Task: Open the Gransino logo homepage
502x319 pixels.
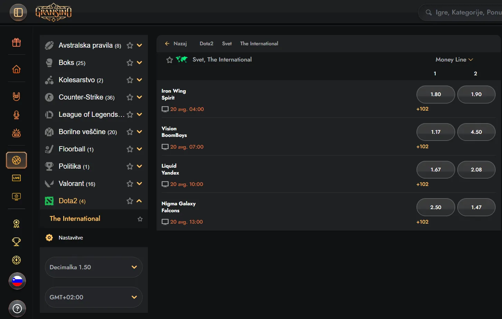Action: [54, 12]
